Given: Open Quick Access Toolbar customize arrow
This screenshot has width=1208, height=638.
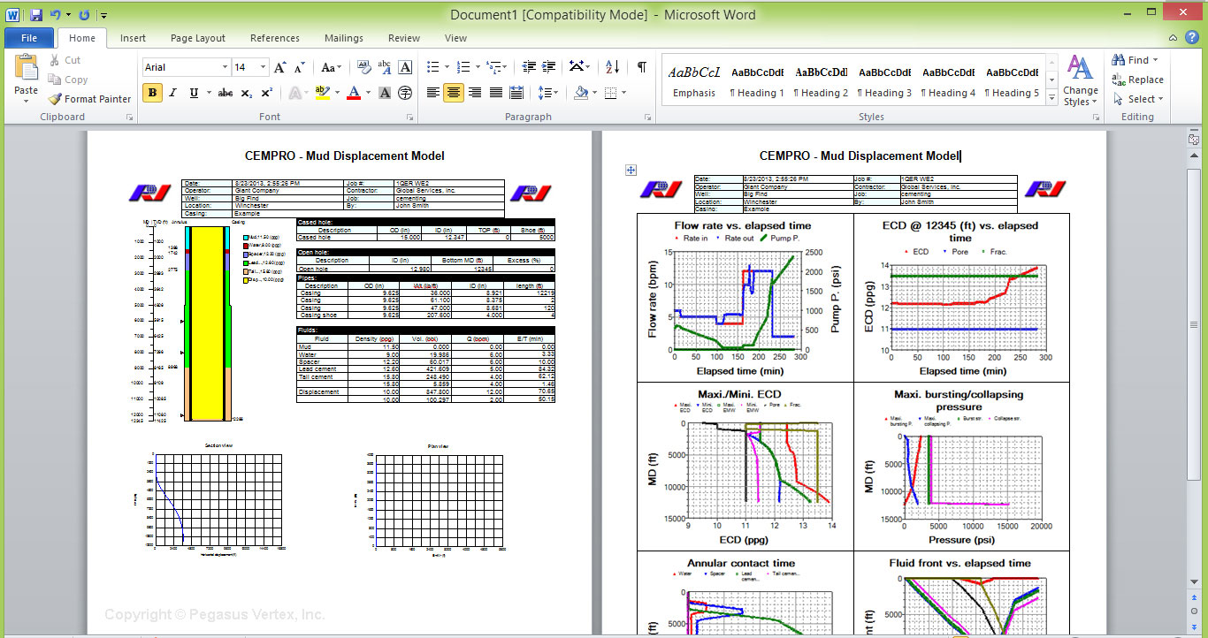Looking at the screenshot, I should point(104,15).
